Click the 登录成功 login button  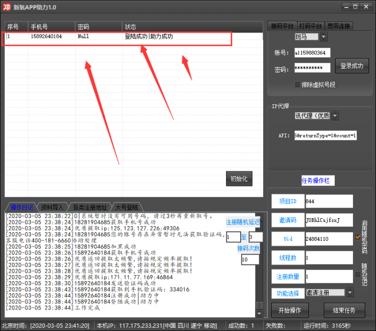(x=352, y=66)
